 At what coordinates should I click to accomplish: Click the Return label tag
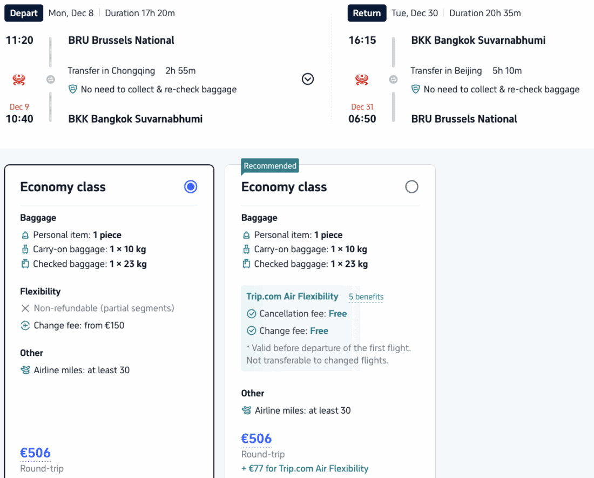pyautogui.click(x=367, y=13)
